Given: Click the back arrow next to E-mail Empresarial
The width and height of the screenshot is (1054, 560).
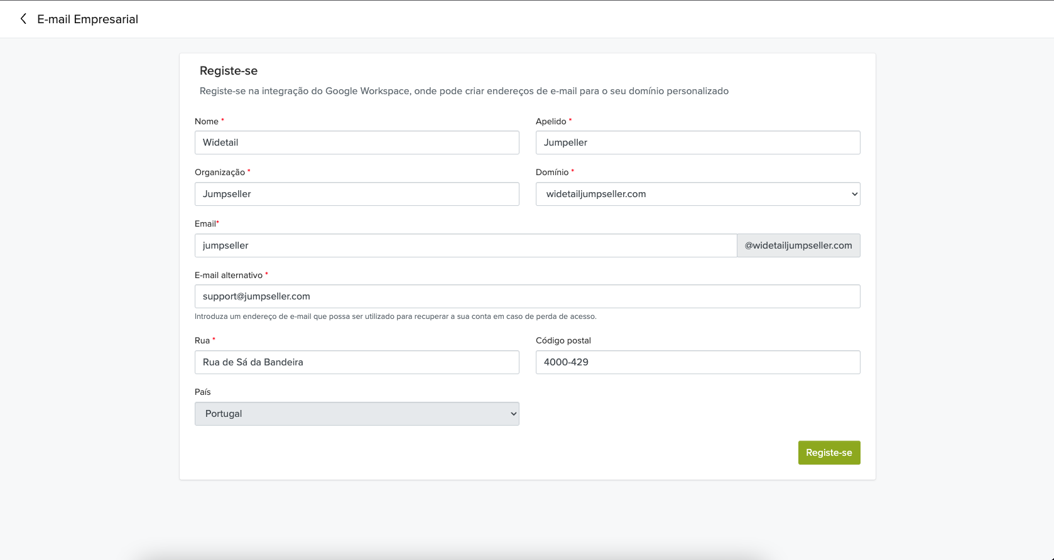Looking at the screenshot, I should pos(23,19).
